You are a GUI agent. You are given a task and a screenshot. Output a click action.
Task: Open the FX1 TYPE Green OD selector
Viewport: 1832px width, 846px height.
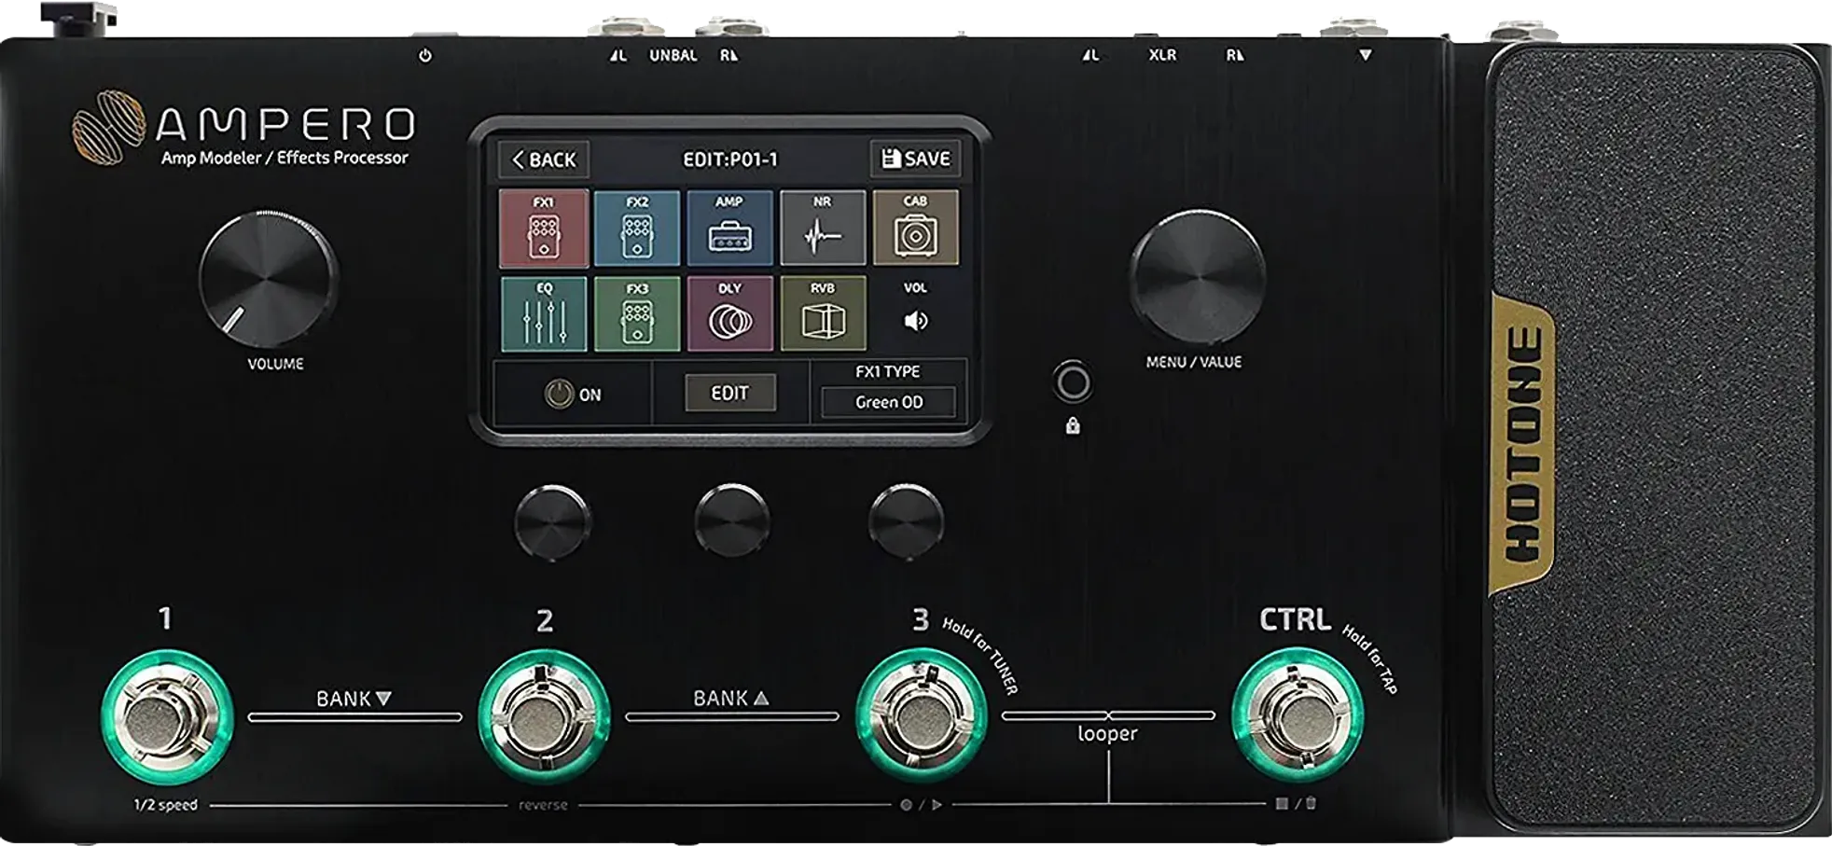pyautogui.click(x=888, y=402)
